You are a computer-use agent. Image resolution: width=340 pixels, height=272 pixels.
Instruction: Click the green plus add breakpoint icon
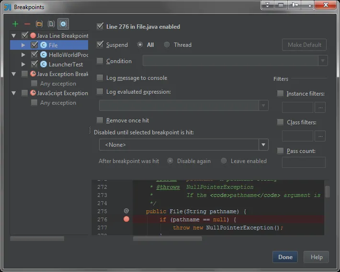click(15, 24)
